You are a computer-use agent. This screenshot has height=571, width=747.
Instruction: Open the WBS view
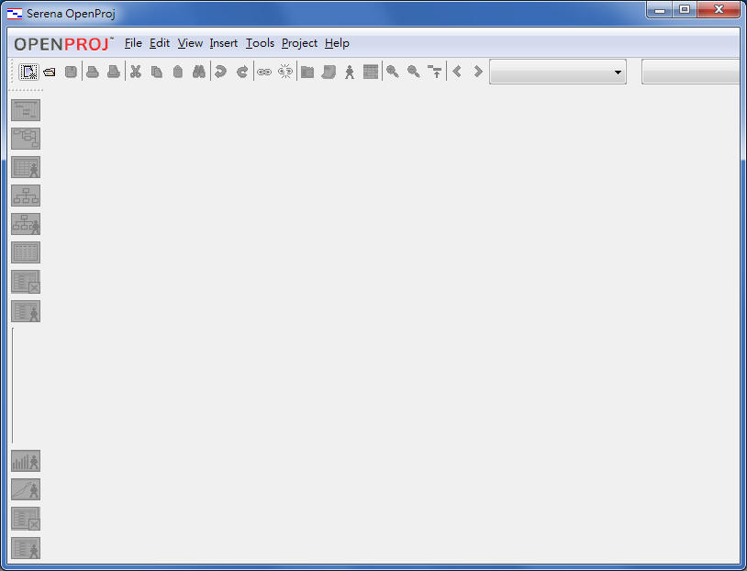(25, 196)
